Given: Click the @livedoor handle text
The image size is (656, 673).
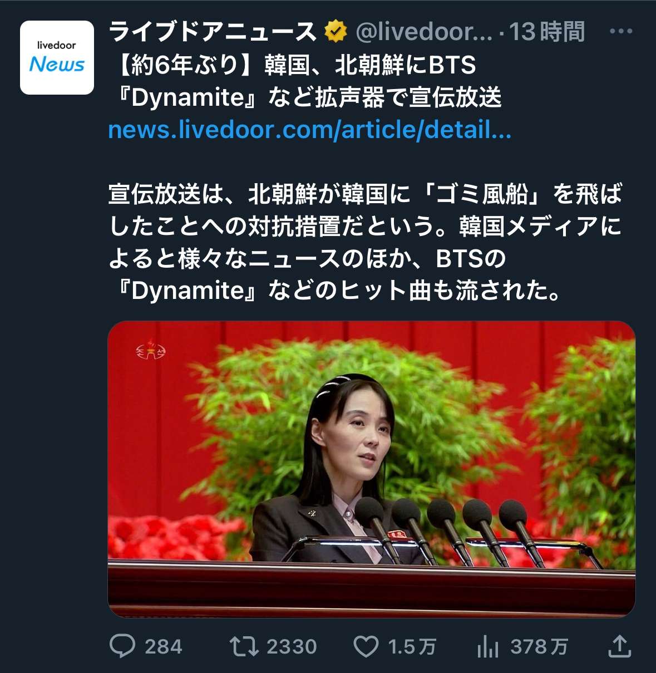Looking at the screenshot, I should (x=424, y=32).
